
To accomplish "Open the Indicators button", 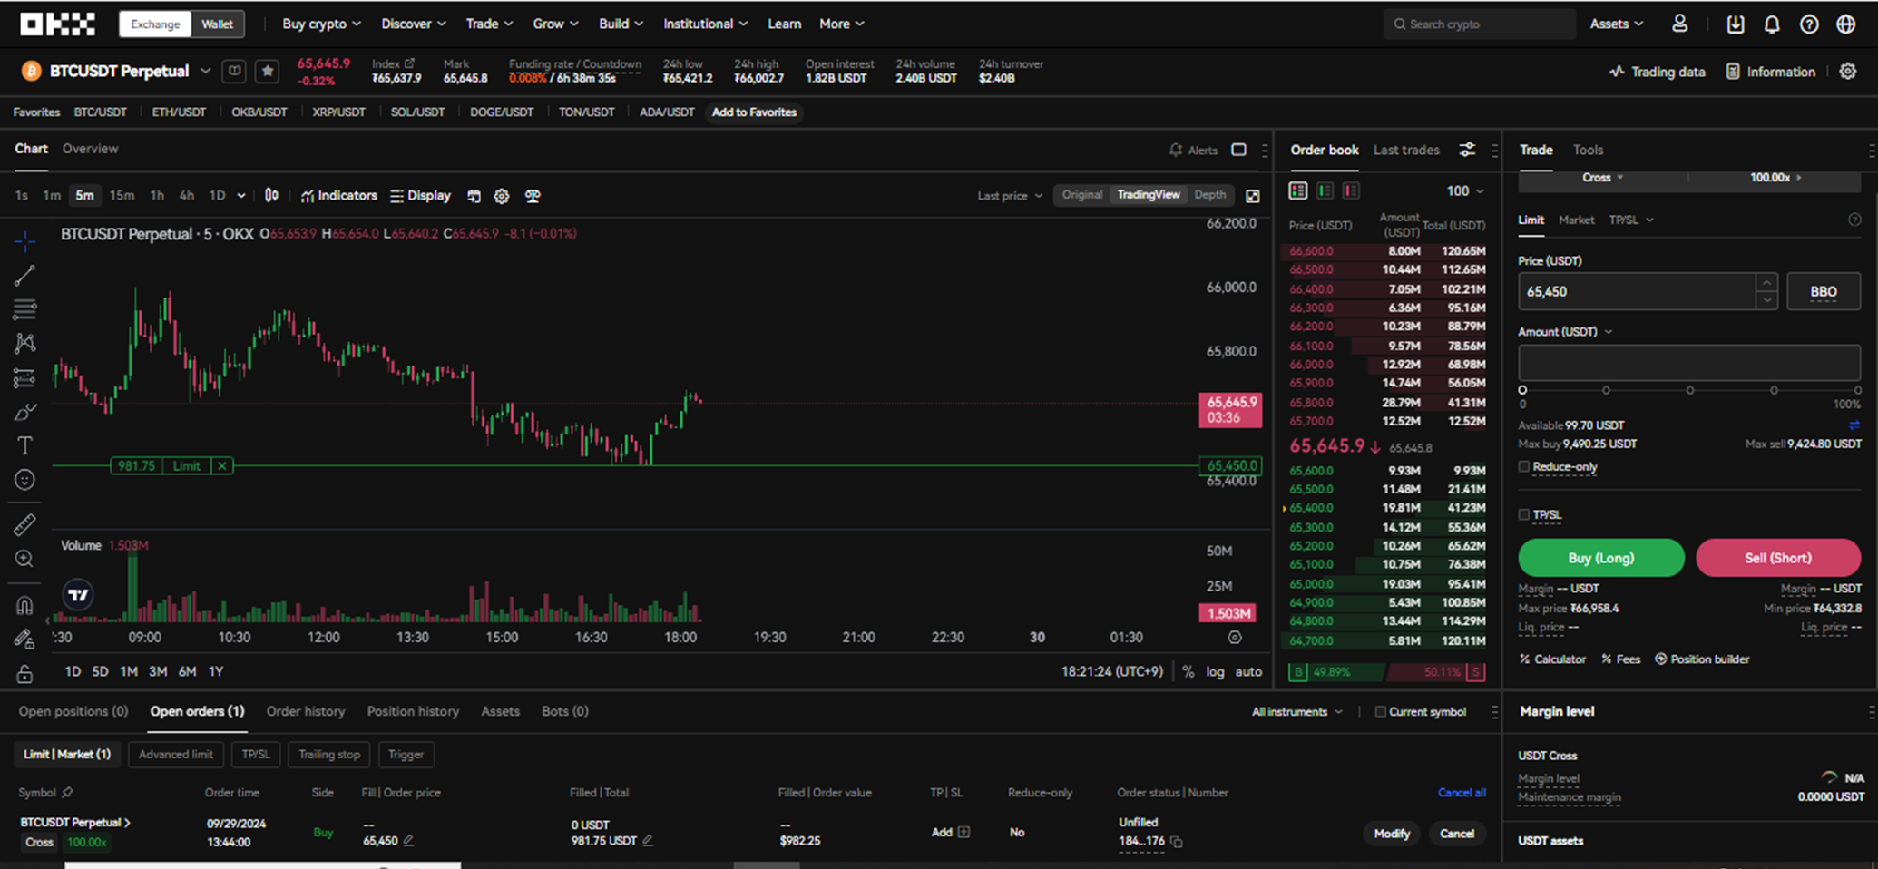I will tap(338, 196).
